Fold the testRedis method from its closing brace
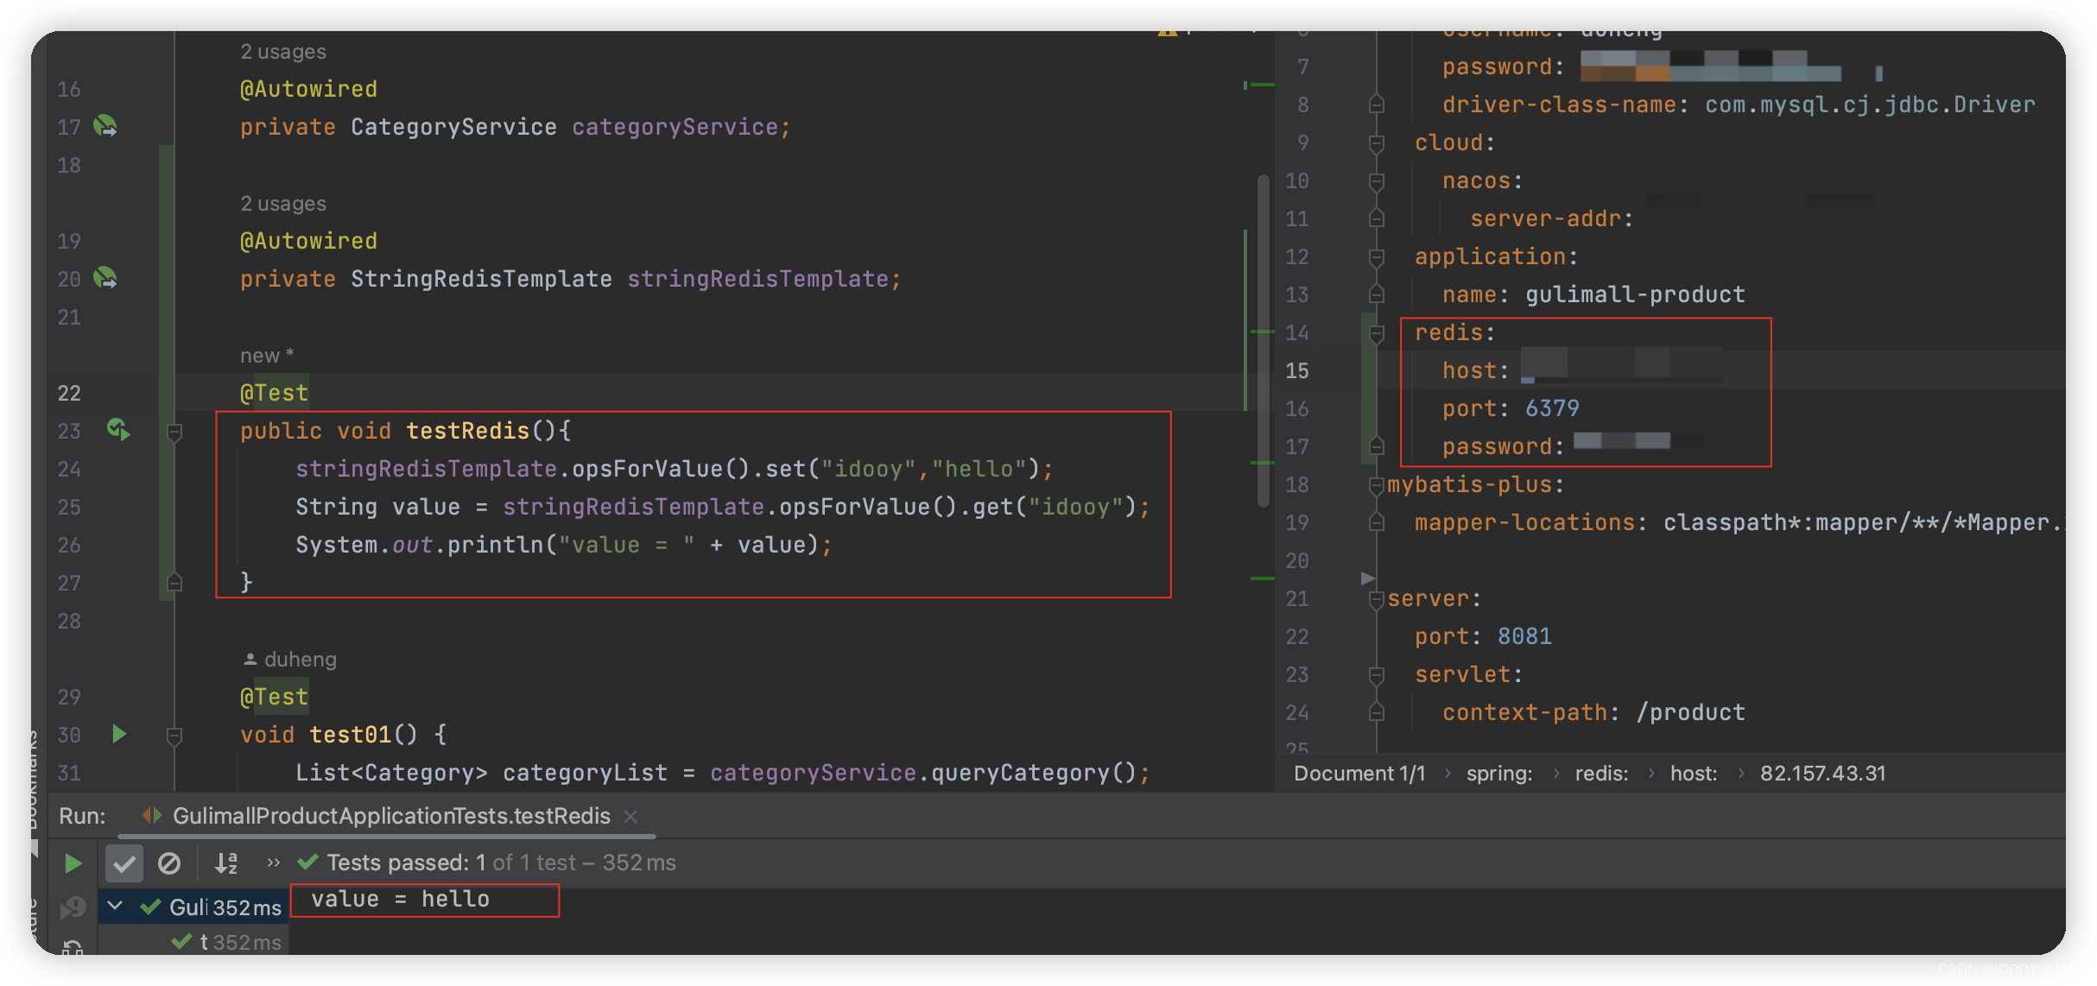Image resolution: width=2097 pixels, height=986 pixels. [x=174, y=583]
